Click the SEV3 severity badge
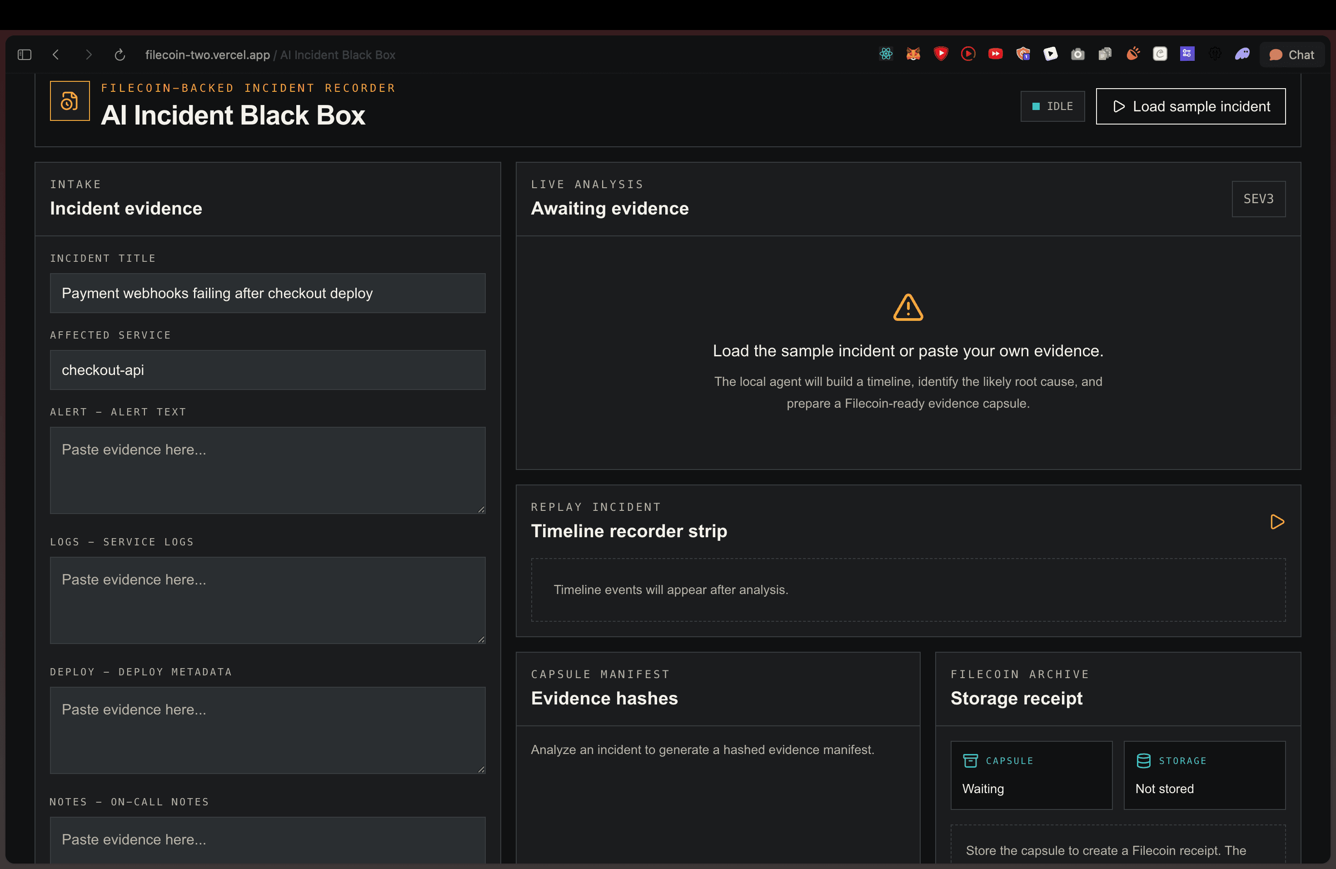1336x869 pixels. [1259, 199]
